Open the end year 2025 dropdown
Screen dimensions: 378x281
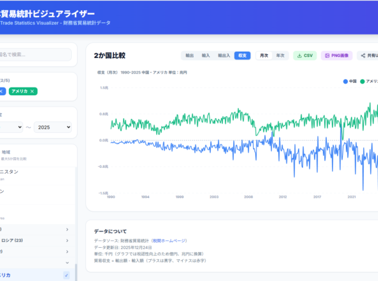[x=53, y=127]
